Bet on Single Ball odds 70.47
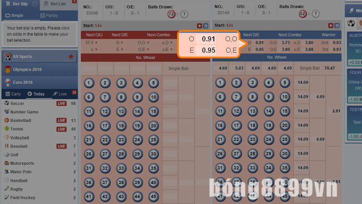Screen dimensions: 362x204 (329, 68)
